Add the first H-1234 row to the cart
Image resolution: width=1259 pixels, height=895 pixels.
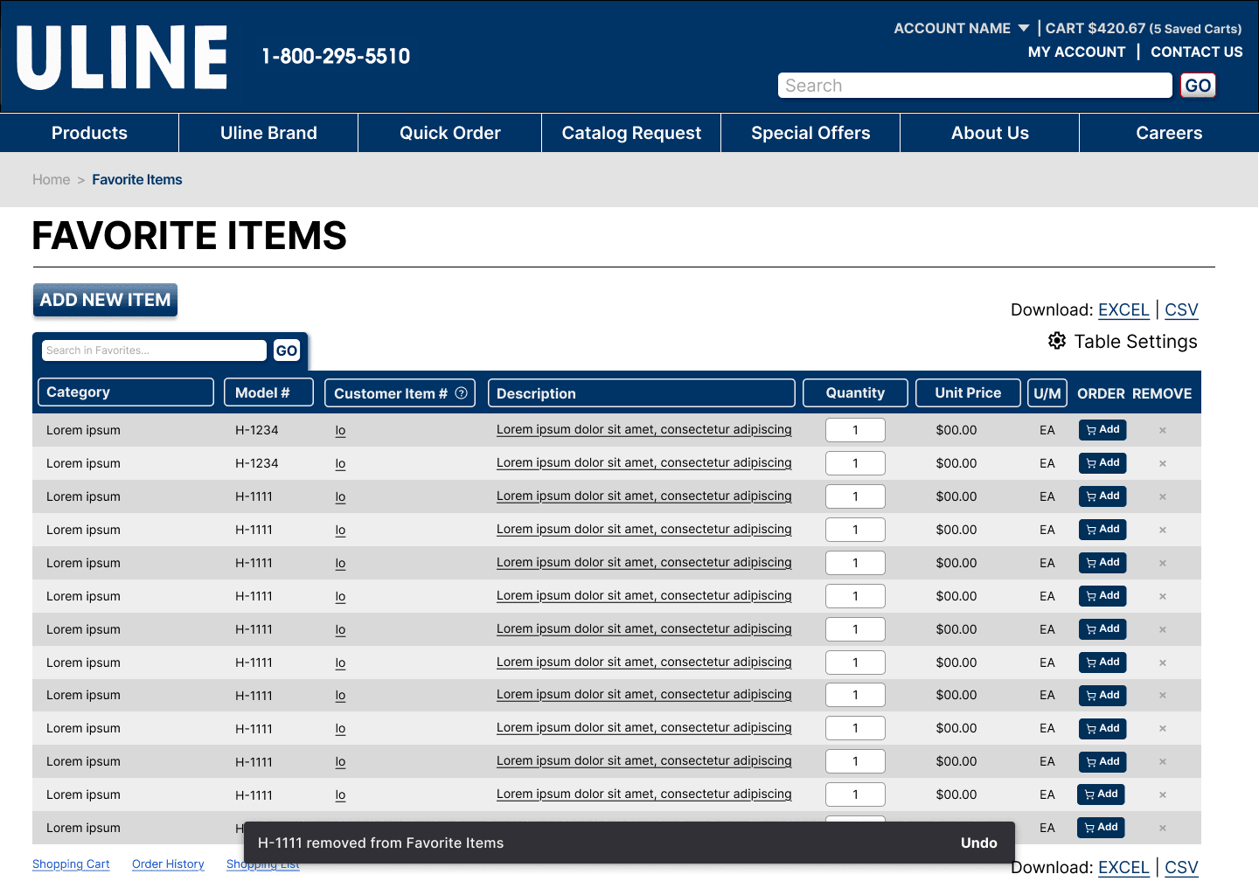tap(1102, 430)
